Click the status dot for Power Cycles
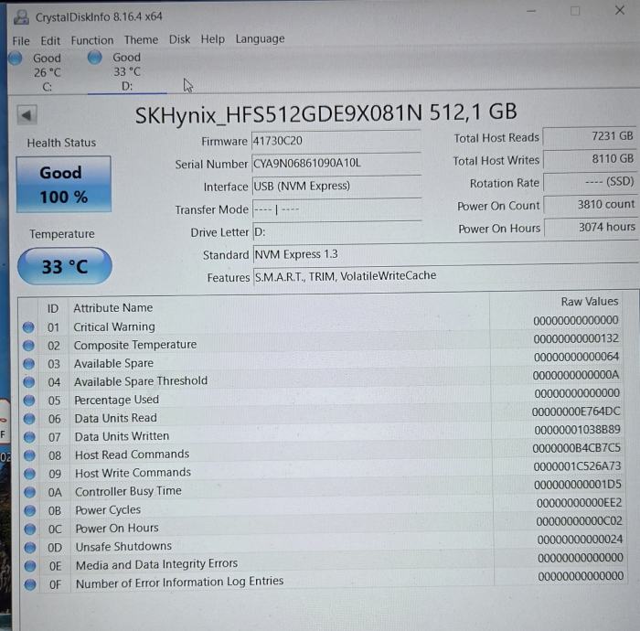The height and width of the screenshot is (631, 640). (x=30, y=510)
